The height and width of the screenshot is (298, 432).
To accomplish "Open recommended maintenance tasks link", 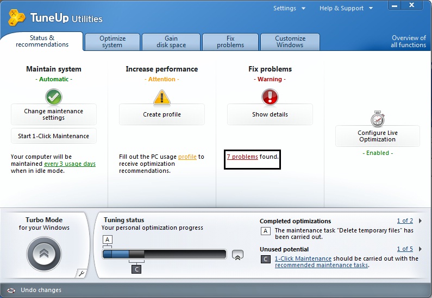I will point(321,265).
